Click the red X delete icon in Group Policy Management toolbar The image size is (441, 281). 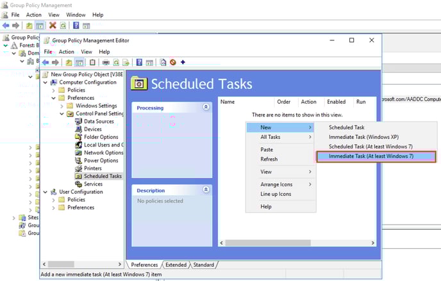[x=53, y=26]
